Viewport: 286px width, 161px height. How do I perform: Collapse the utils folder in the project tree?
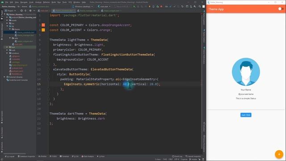pyautogui.click(x=10, y=38)
